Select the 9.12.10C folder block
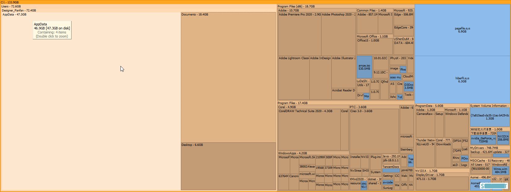The image size is (511, 192). click(x=381, y=74)
